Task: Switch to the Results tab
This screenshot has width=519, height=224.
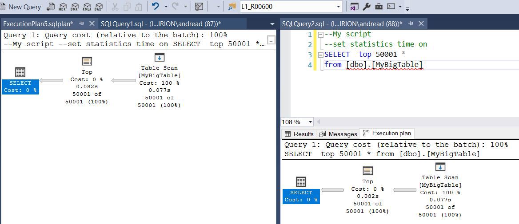Action: point(299,134)
